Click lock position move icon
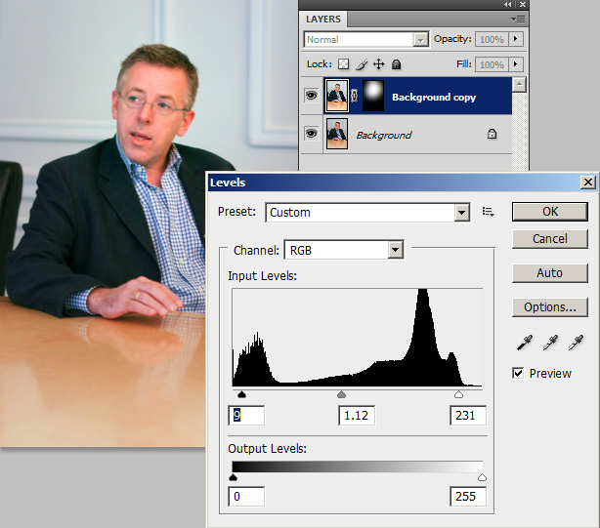Image resolution: width=600 pixels, height=528 pixels. (x=378, y=64)
